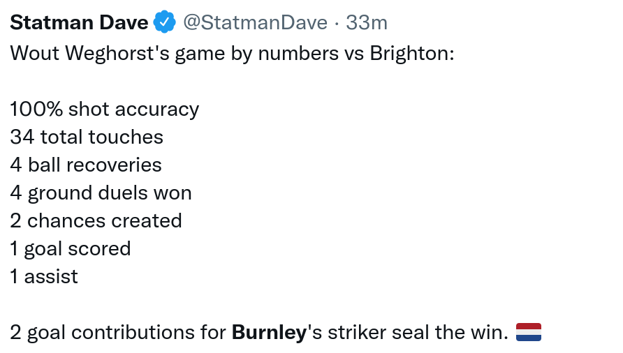Click the "4 ball recoveries" line

click(x=86, y=165)
